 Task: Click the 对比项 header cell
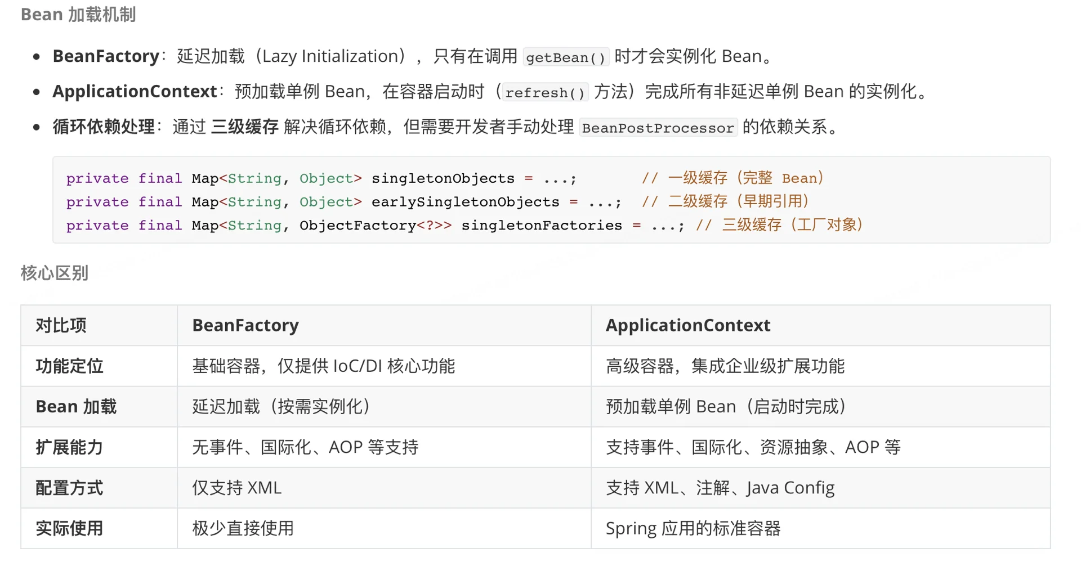[x=60, y=325]
